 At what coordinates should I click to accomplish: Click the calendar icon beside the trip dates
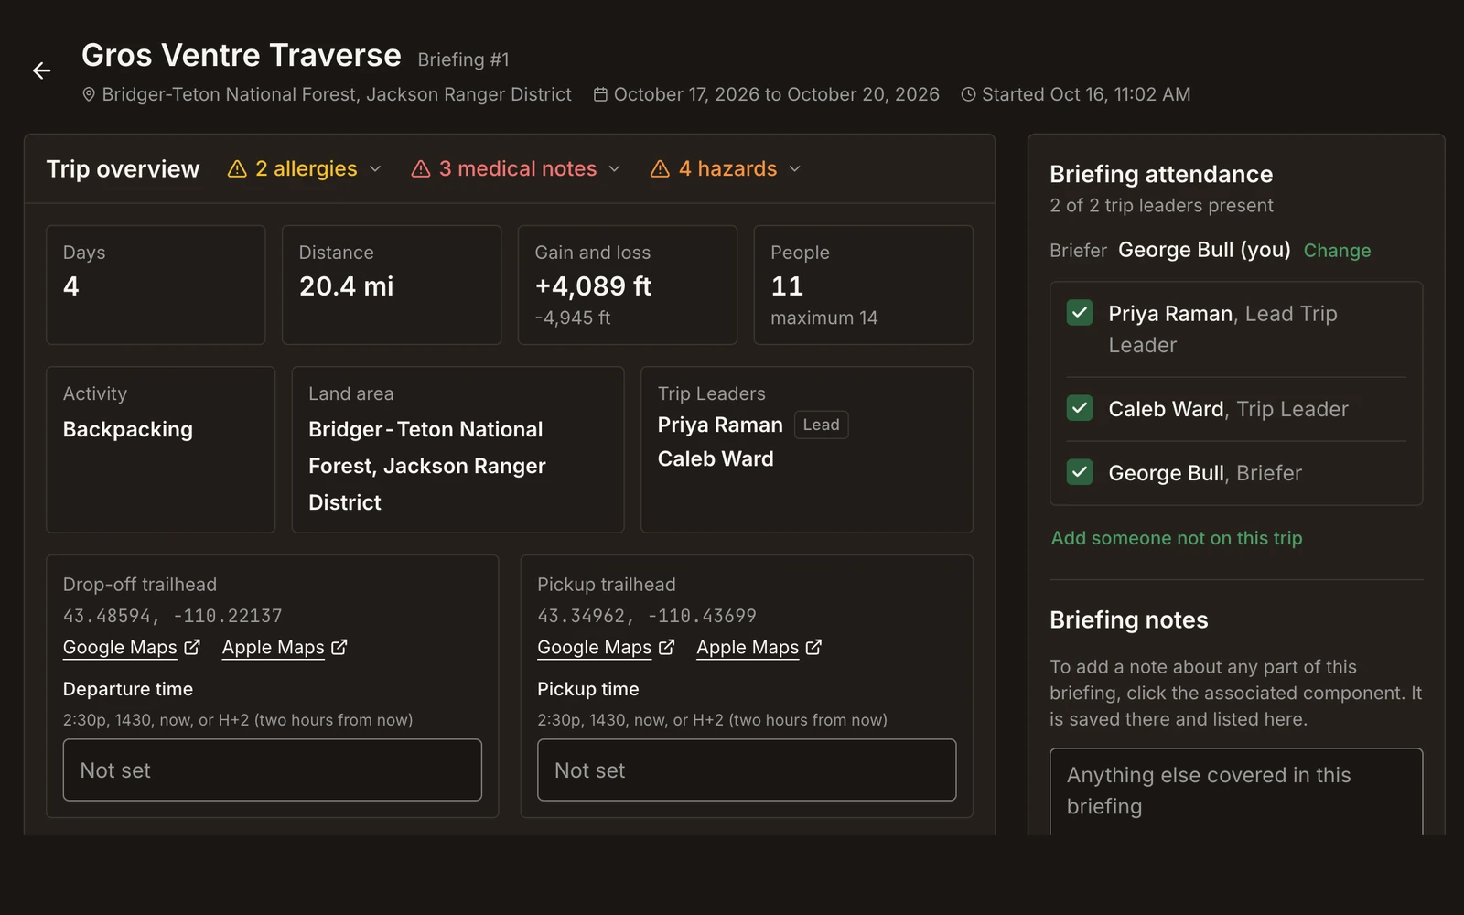[x=600, y=94]
